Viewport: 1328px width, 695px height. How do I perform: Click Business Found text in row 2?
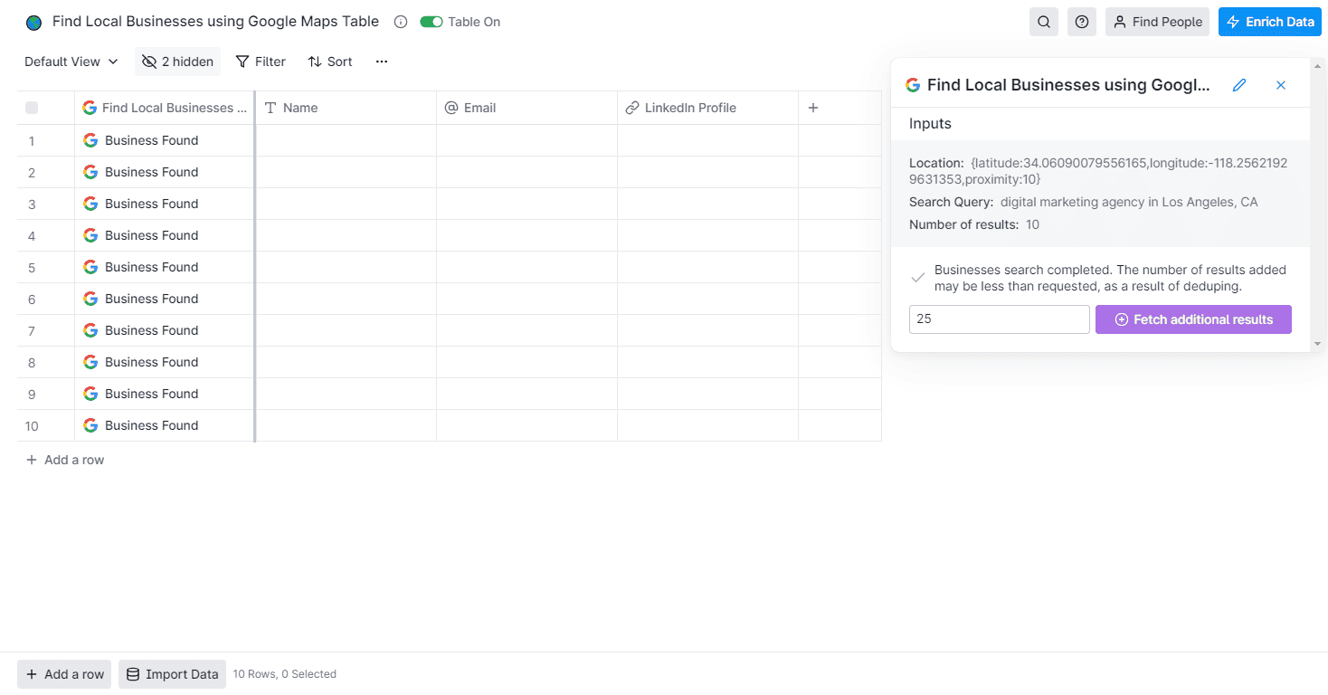151,172
